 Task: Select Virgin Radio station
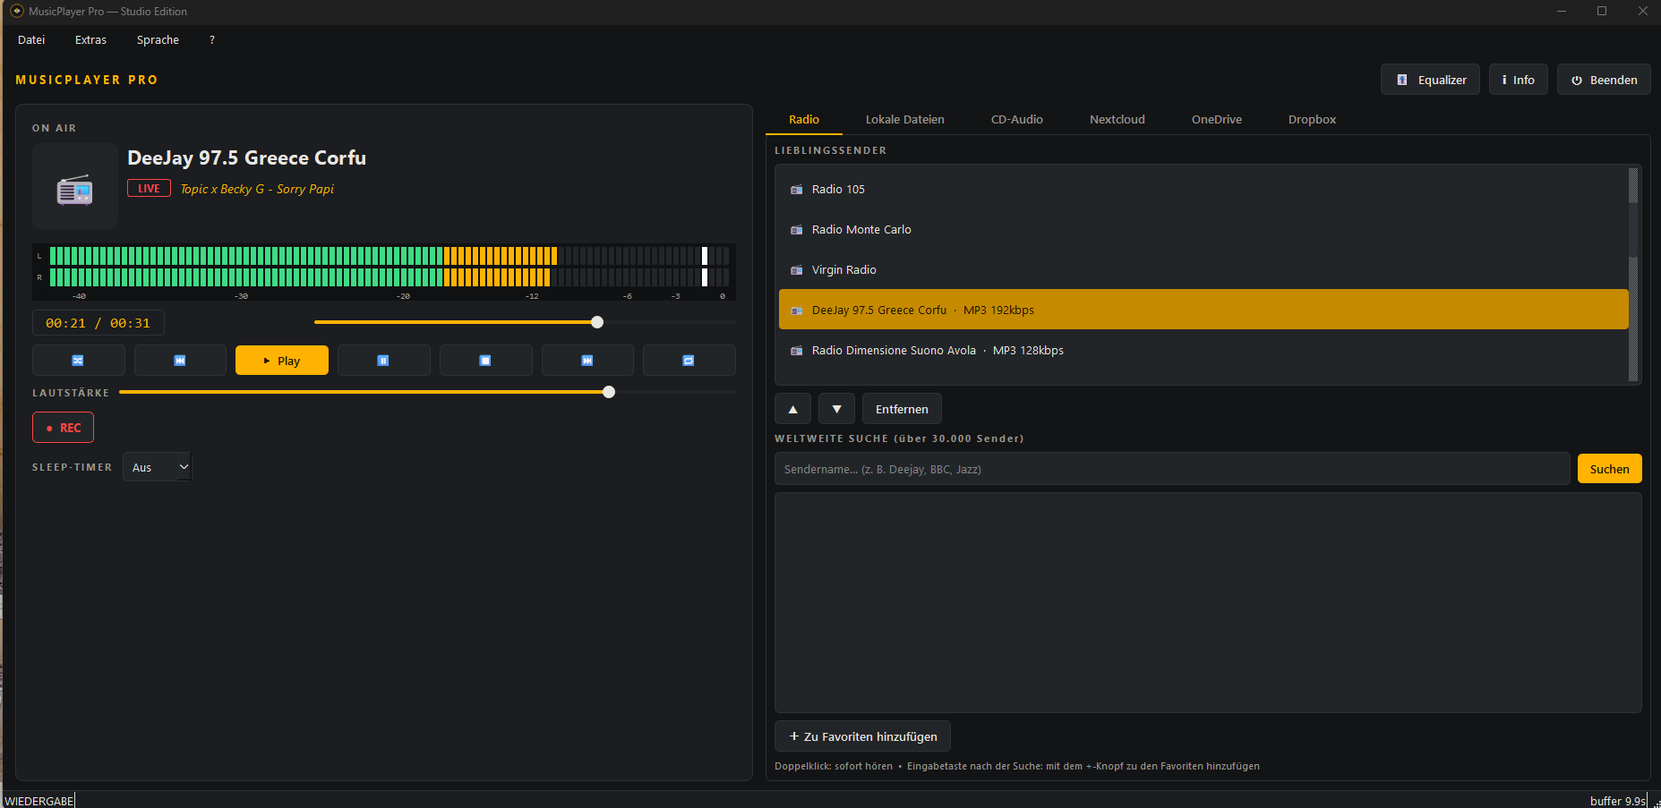click(x=1203, y=269)
